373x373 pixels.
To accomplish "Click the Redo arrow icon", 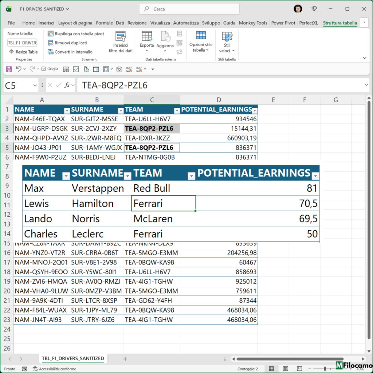I will click(32, 69).
